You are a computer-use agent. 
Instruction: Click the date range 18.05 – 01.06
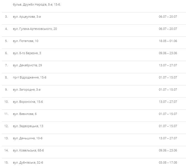point(168,41)
